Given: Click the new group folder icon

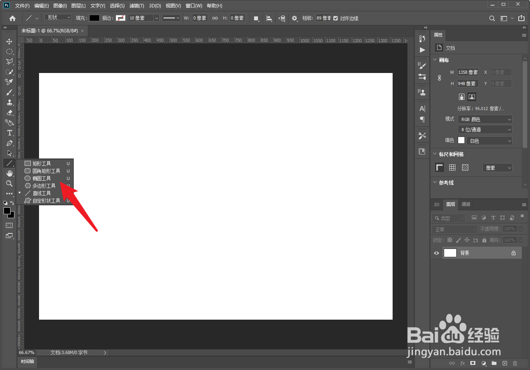Looking at the screenshot, I should 494,363.
